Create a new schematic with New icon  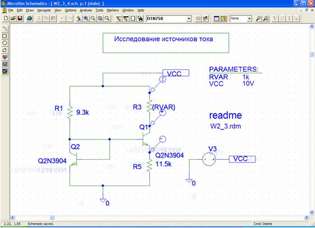[x=6, y=18]
